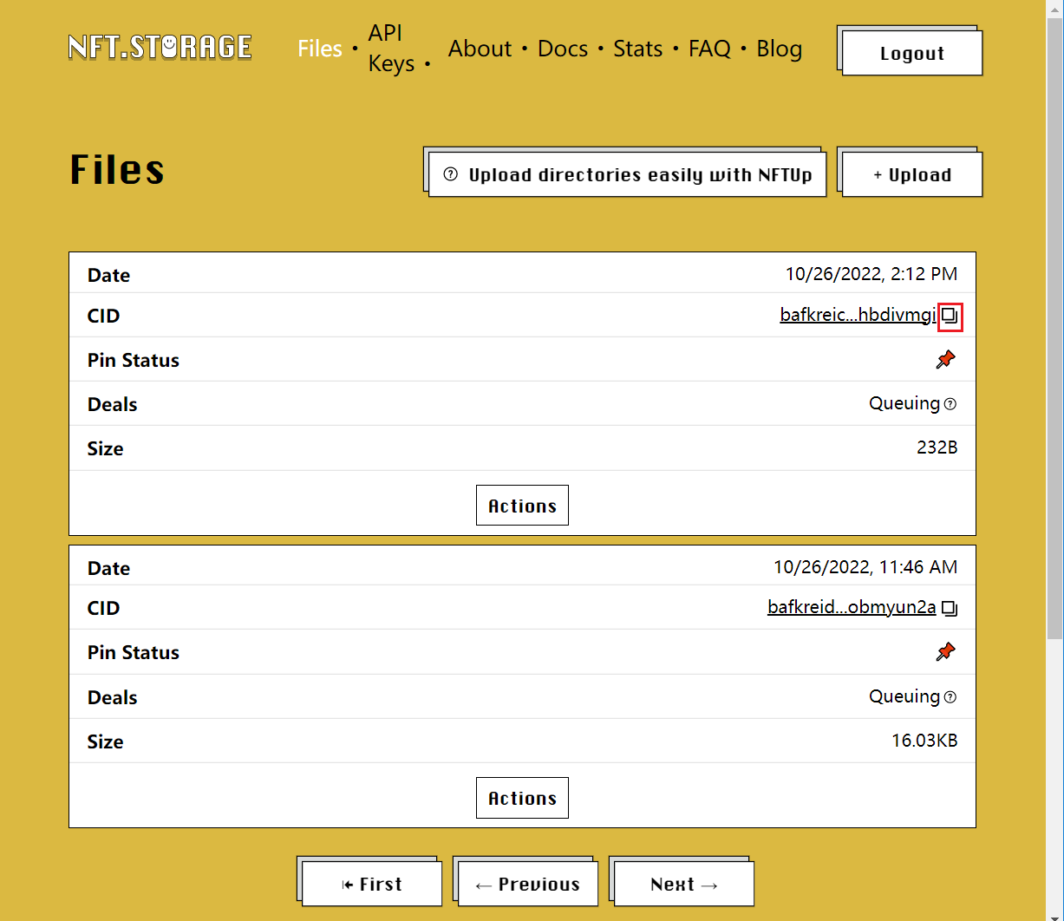The width and height of the screenshot is (1064, 921).
Task: Click the Logout button
Action: point(911,54)
